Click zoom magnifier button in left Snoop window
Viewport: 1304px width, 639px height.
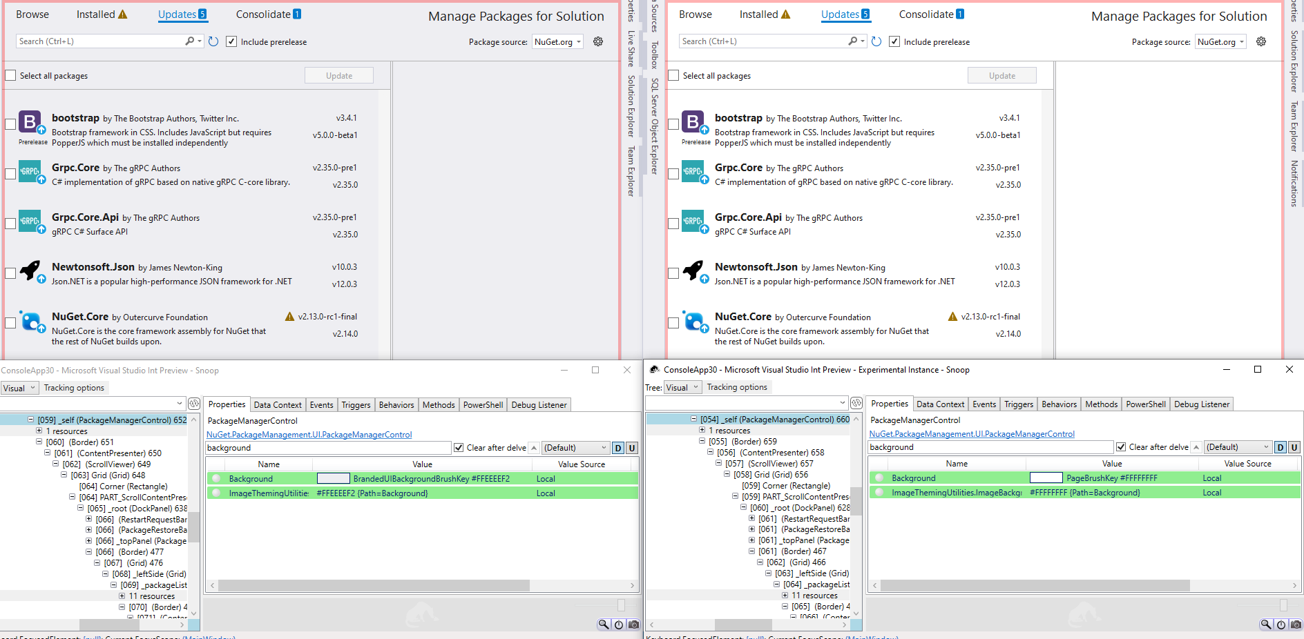[604, 625]
